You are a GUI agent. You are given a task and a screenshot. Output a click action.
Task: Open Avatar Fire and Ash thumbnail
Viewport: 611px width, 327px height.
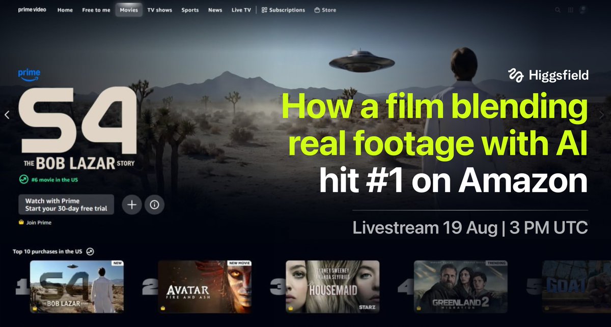[205, 286]
